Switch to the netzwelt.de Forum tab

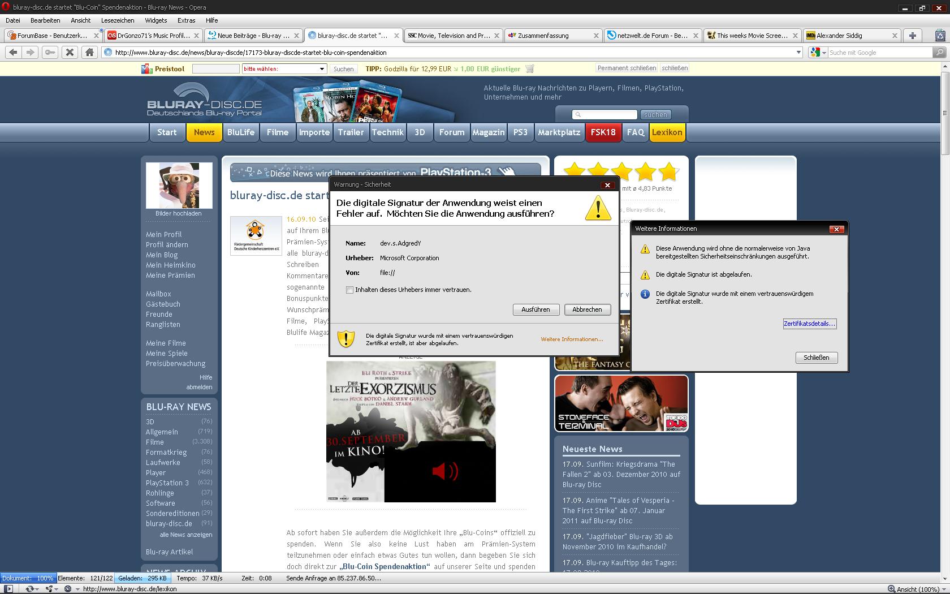pos(652,35)
